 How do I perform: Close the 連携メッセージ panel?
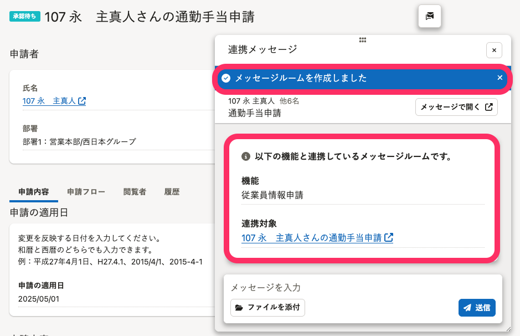[494, 50]
